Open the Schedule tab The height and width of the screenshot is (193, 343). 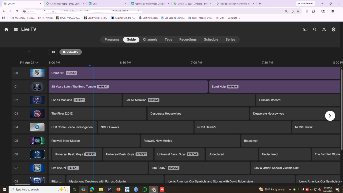coord(211,39)
